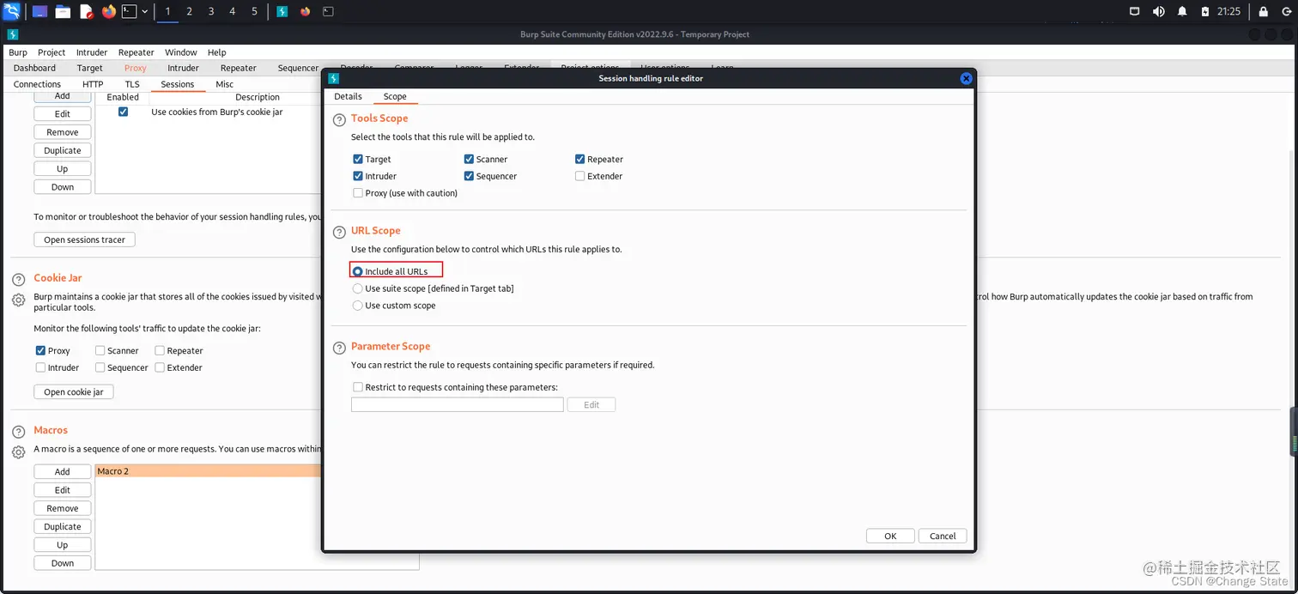Open help for Parameter Scope

(339, 348)
